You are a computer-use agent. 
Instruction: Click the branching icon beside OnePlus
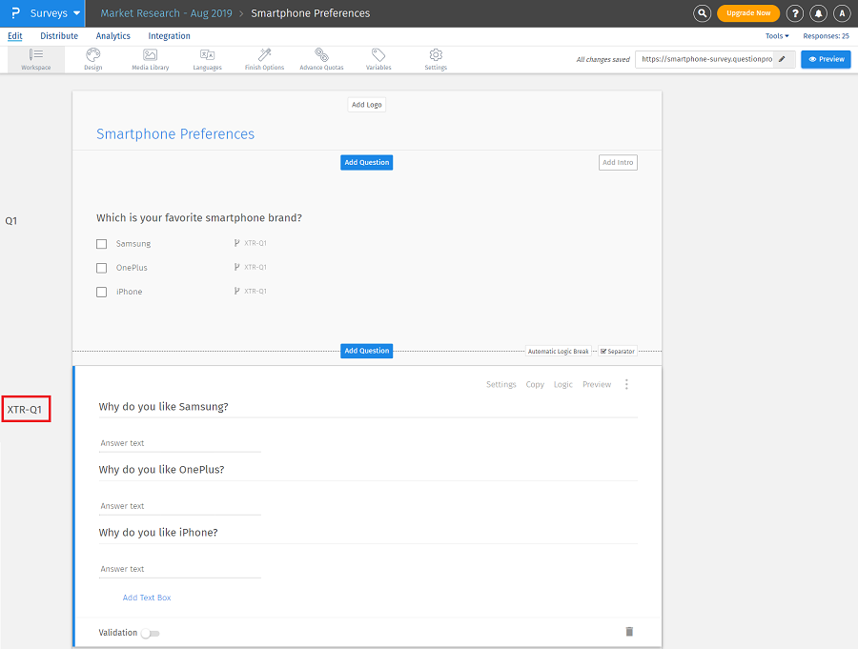(x=237, y=267)
